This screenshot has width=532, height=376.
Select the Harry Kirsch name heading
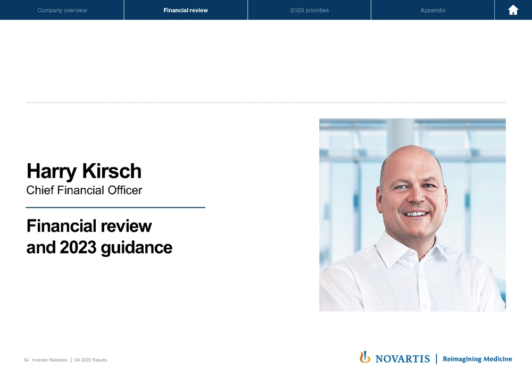(84, 171)
